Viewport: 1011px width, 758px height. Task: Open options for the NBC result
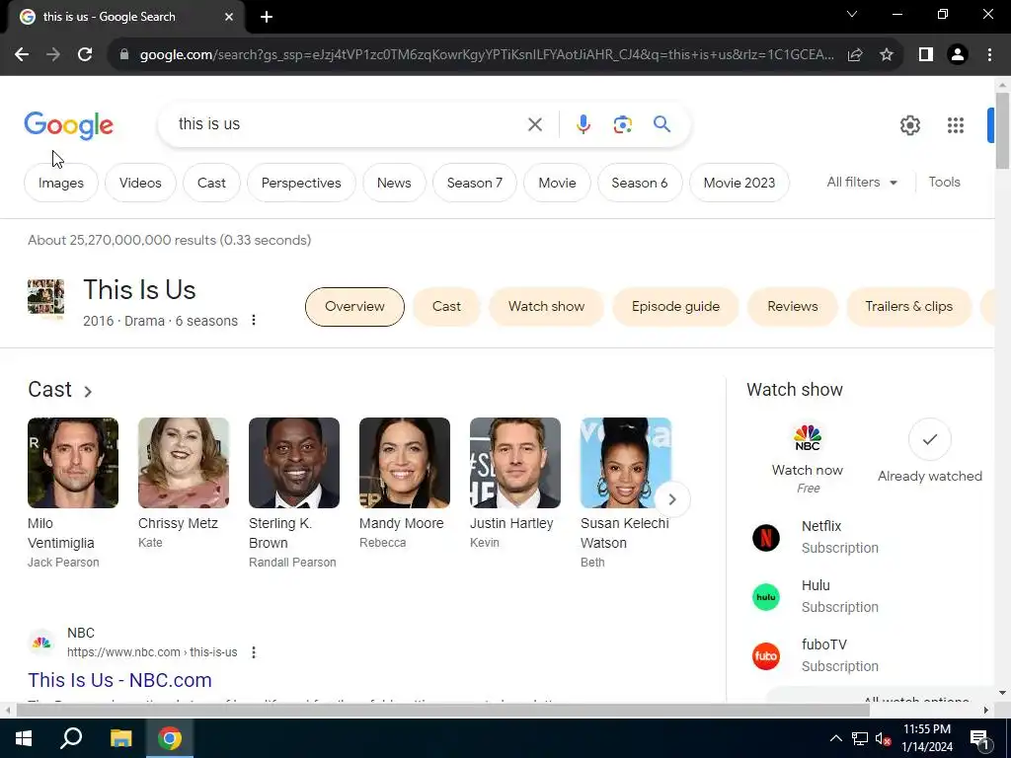(254, 652)
